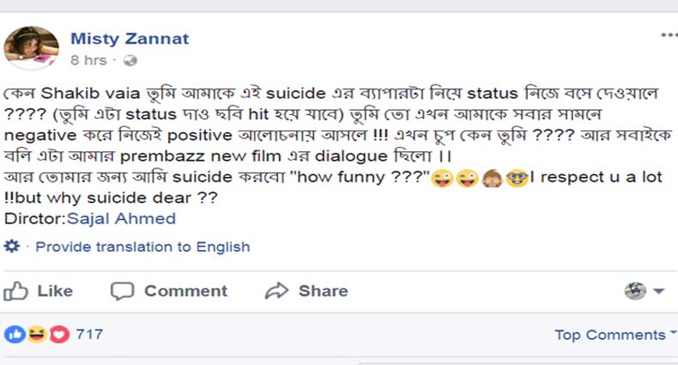Viewport: 678px width, 365px height.
Task: Click the Comment speech bubble icon
Action: click(x=123, y=291)
